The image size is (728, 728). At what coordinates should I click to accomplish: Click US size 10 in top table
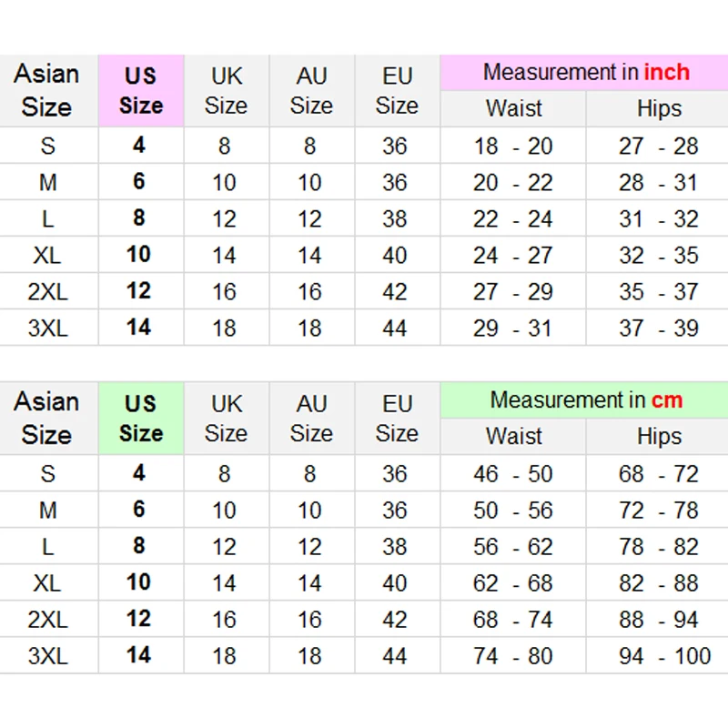(138, 255)
